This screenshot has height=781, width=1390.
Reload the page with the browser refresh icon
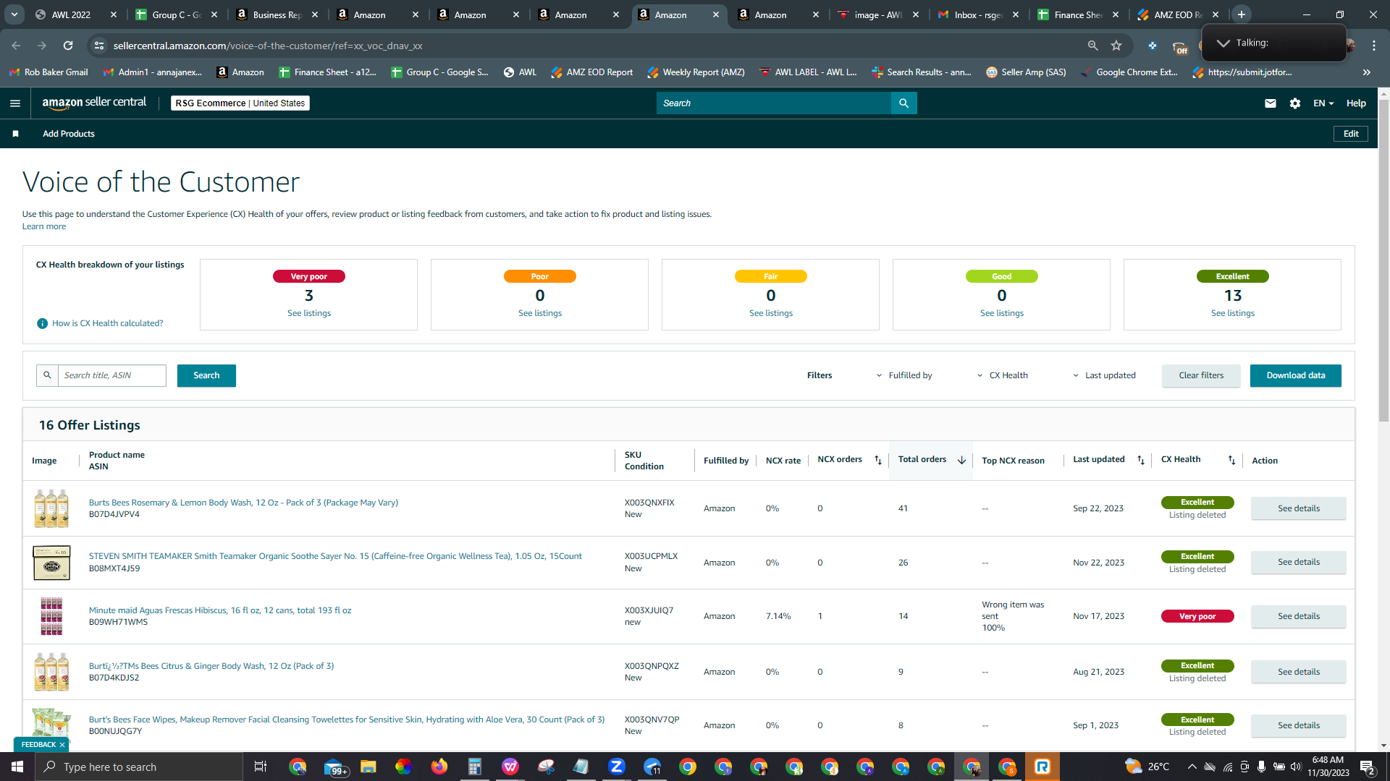point(68,46)
